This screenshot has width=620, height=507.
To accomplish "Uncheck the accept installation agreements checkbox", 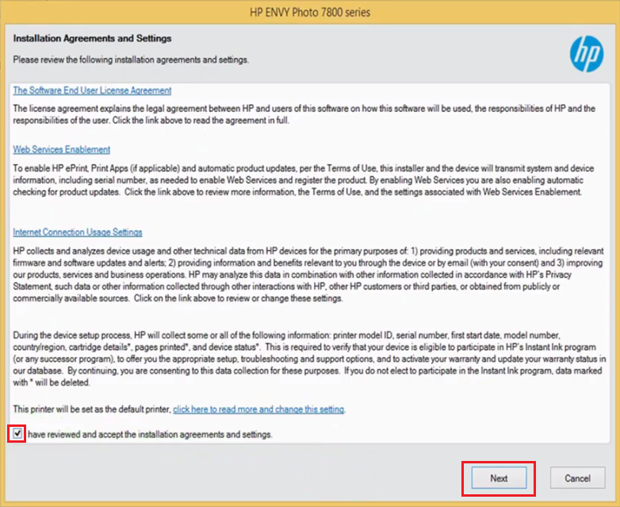I will pos(17,434).
